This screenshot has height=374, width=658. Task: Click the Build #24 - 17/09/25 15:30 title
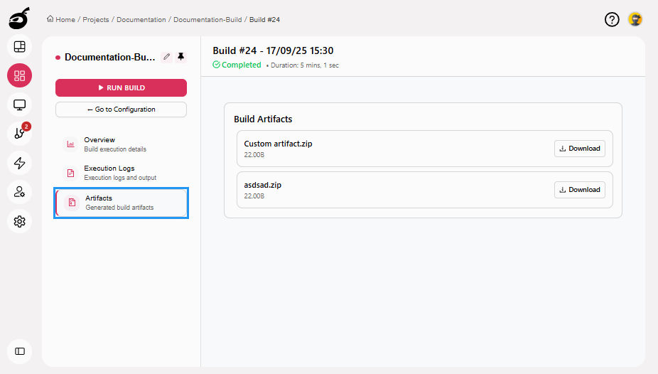273,50
